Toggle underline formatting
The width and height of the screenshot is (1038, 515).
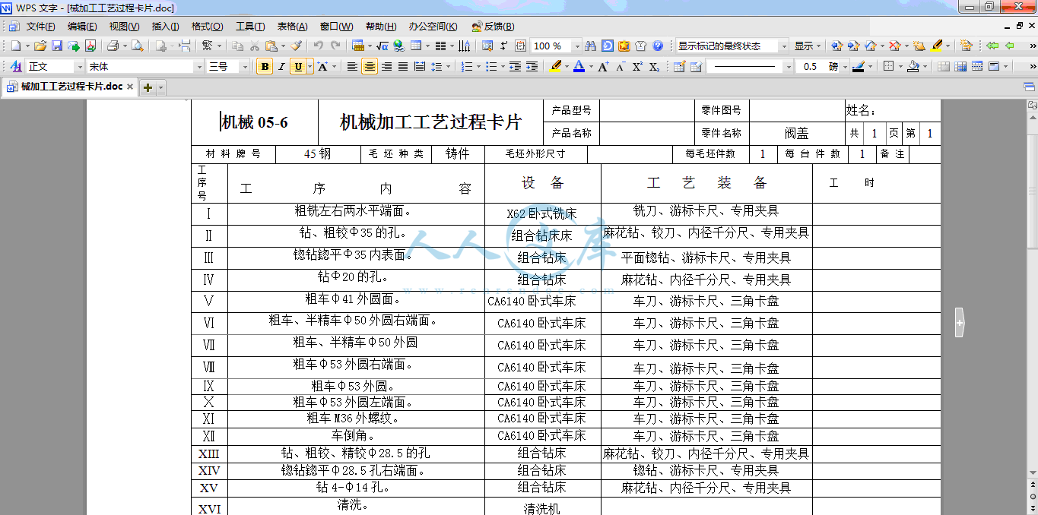[297, 67]
